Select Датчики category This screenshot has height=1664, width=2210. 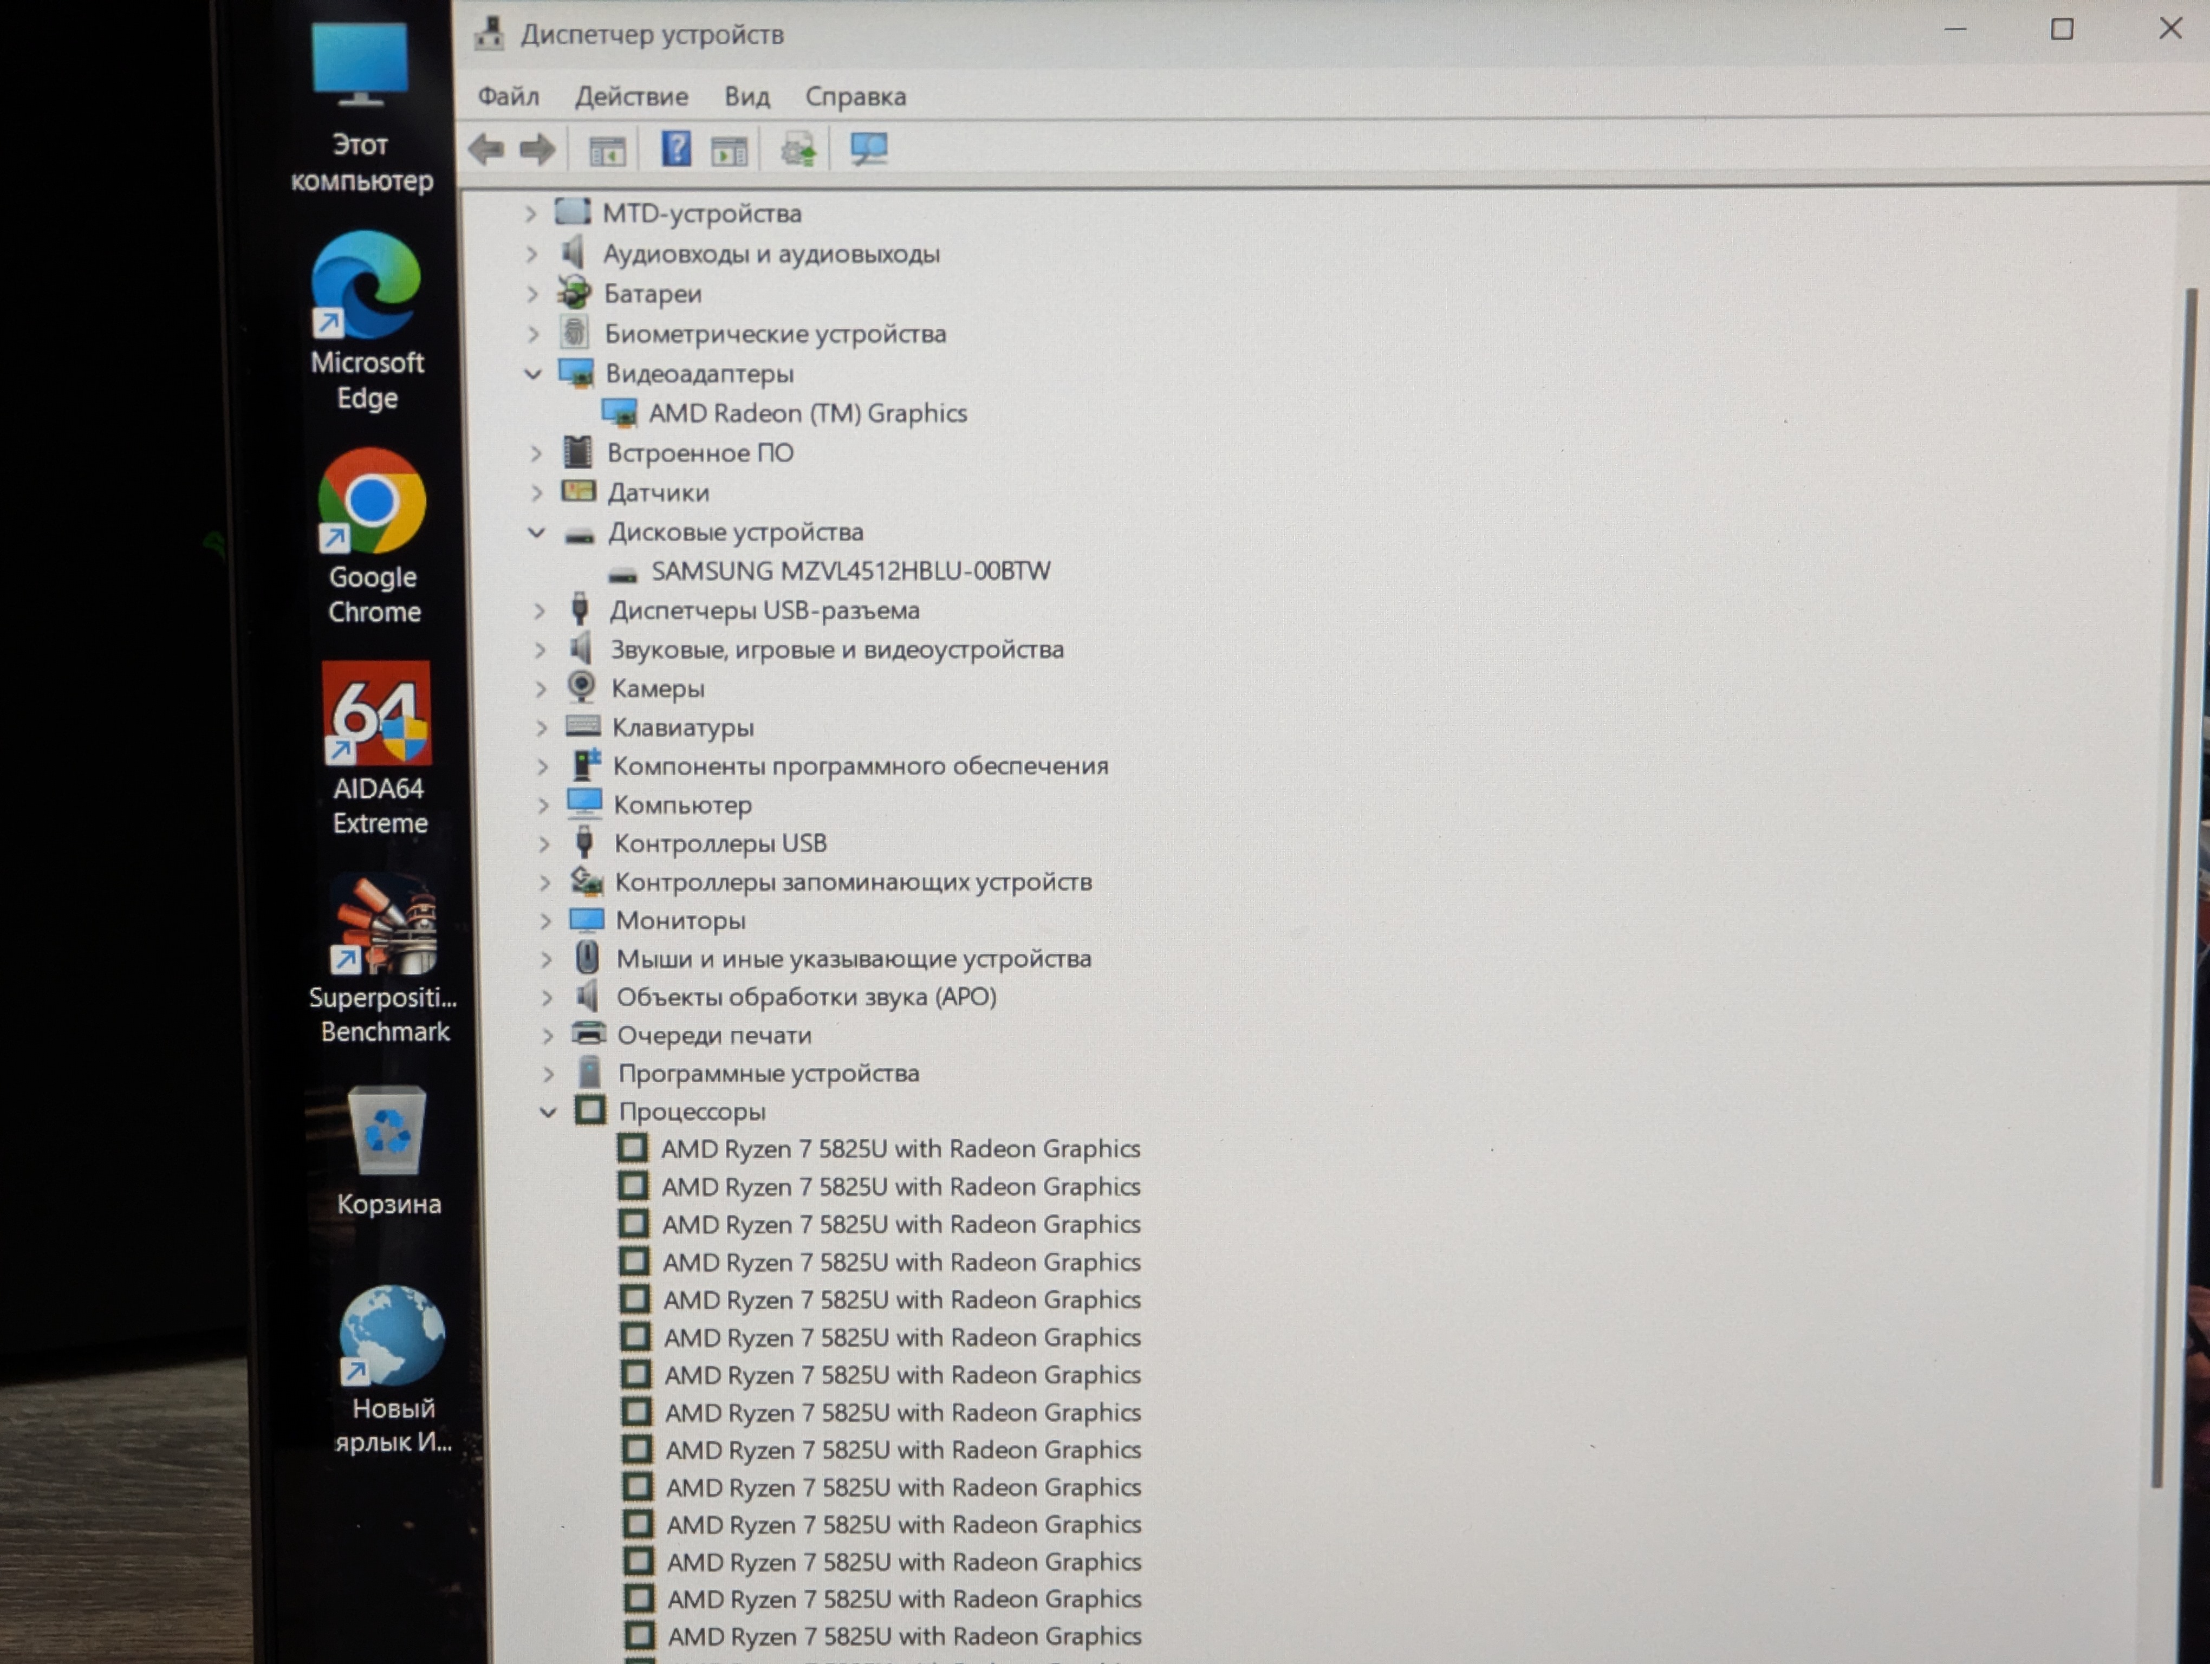click(x=659, y=492)
